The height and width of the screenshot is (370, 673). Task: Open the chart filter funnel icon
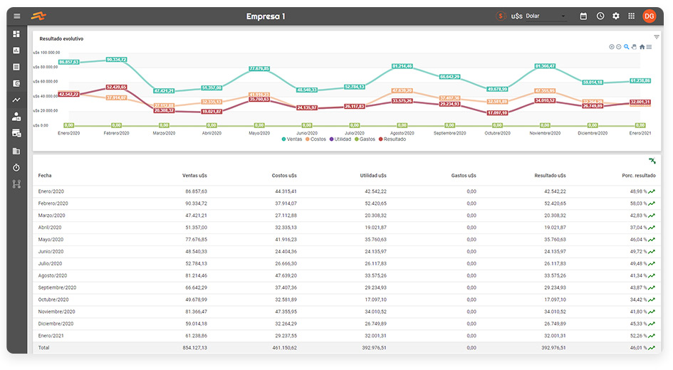tap(656, 37)
